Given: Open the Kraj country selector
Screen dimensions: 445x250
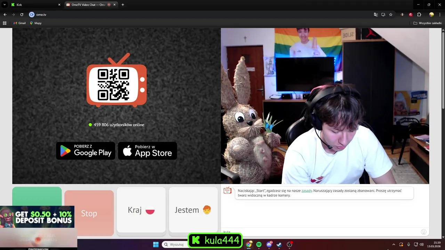Looking at the screenshot, I should tap(141, 210).
